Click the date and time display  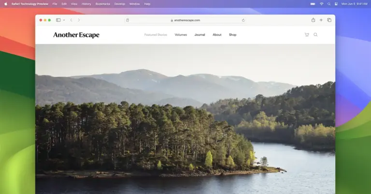coord(354,4)
